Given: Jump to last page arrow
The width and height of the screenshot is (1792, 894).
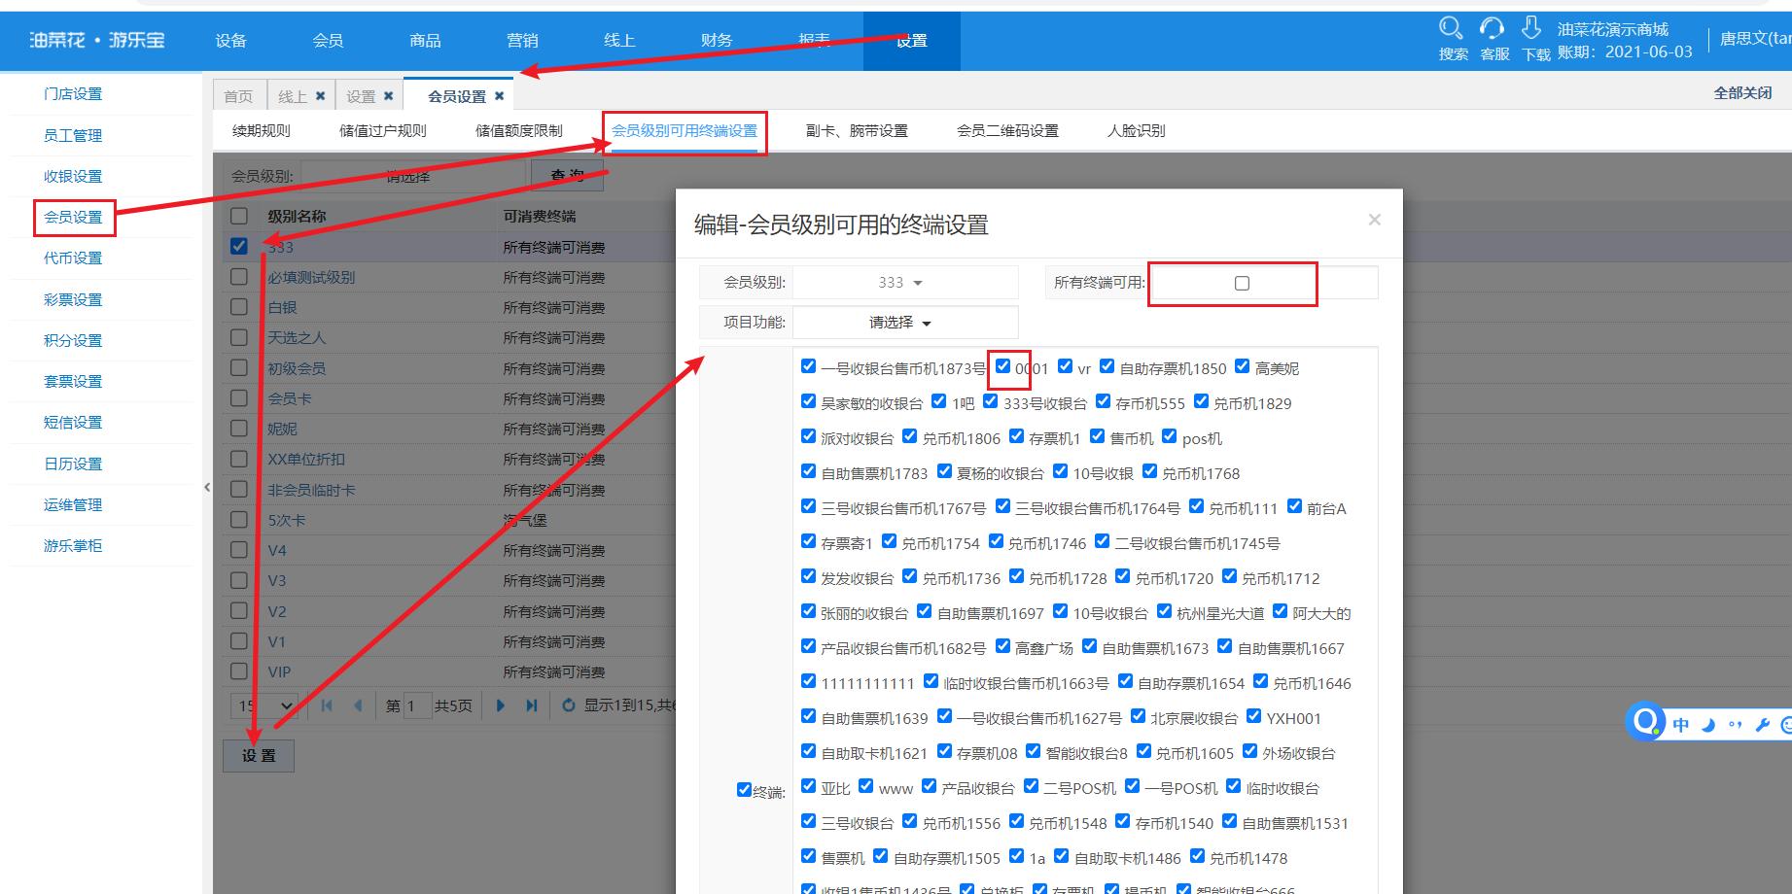Looking at the screenshot, I should [x=531, y=705].
